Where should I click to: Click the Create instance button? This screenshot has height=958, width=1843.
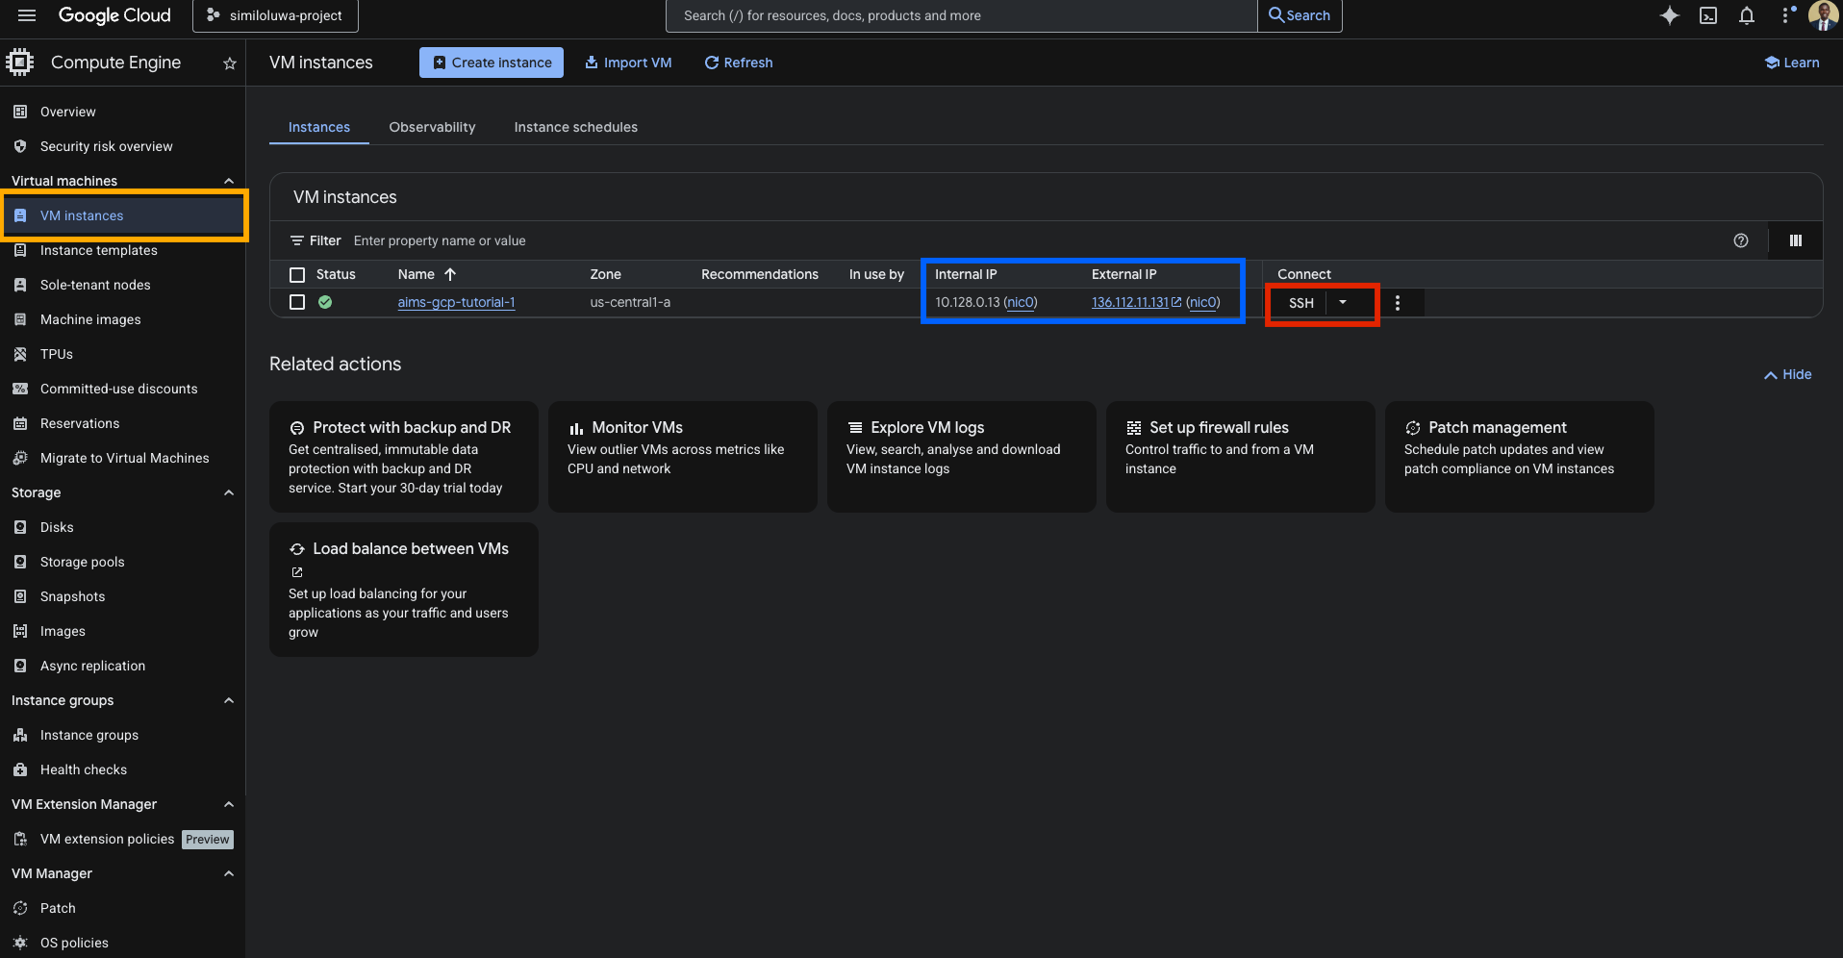(491, 63)
